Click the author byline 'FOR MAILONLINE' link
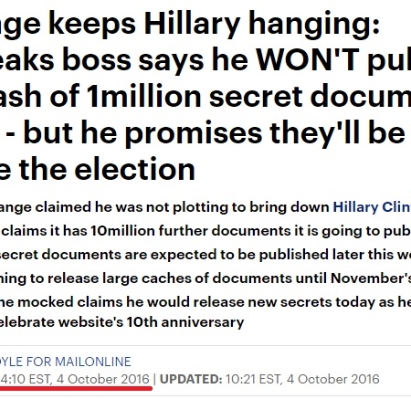Viewport: 411px width, 399px height. click(x=79, y=362)
